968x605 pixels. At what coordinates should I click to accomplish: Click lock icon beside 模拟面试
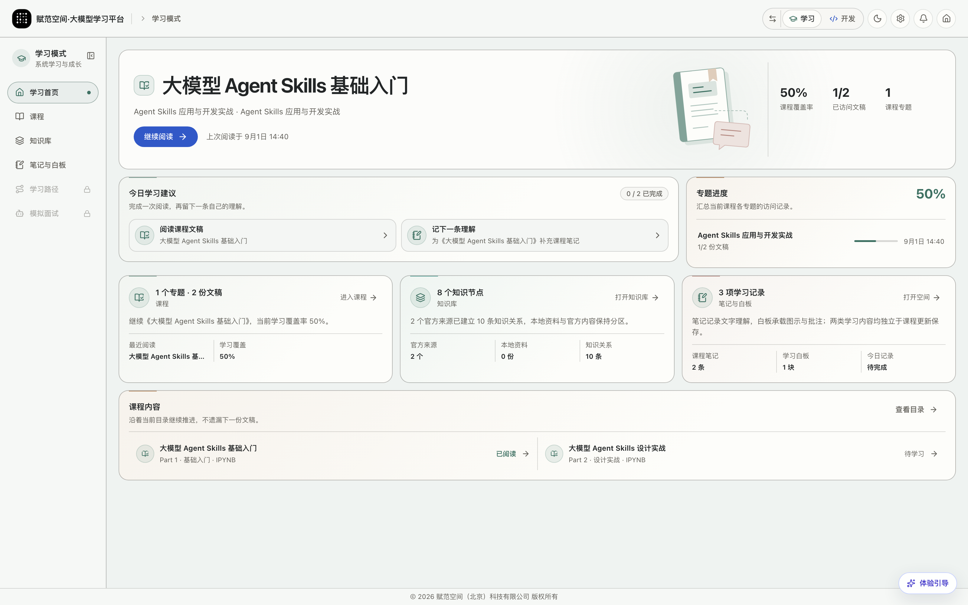87,214
